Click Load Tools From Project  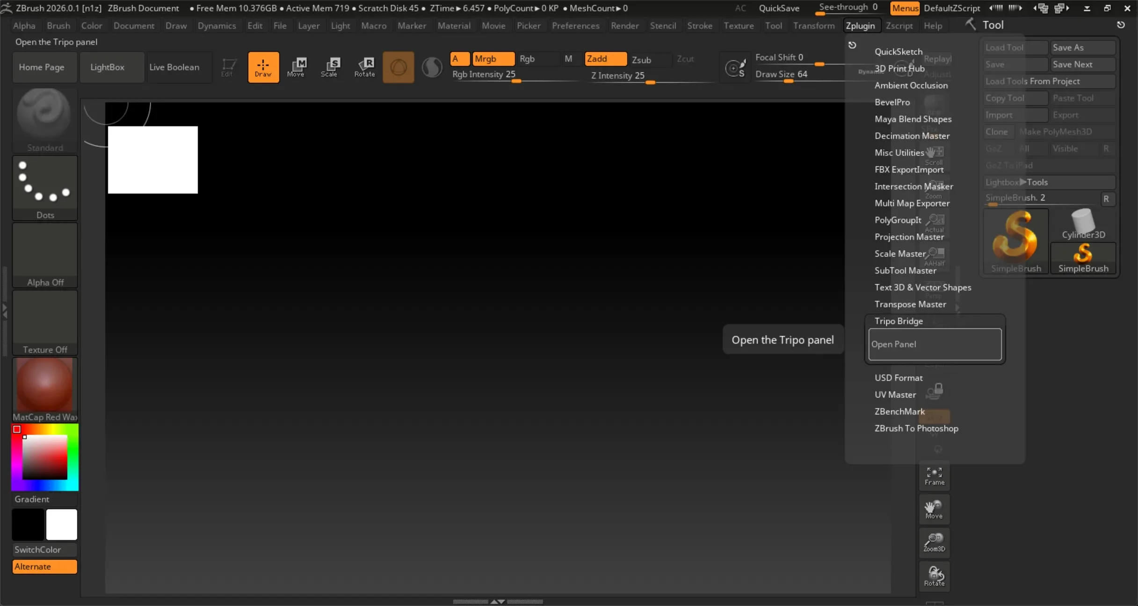pos(1050,81)
